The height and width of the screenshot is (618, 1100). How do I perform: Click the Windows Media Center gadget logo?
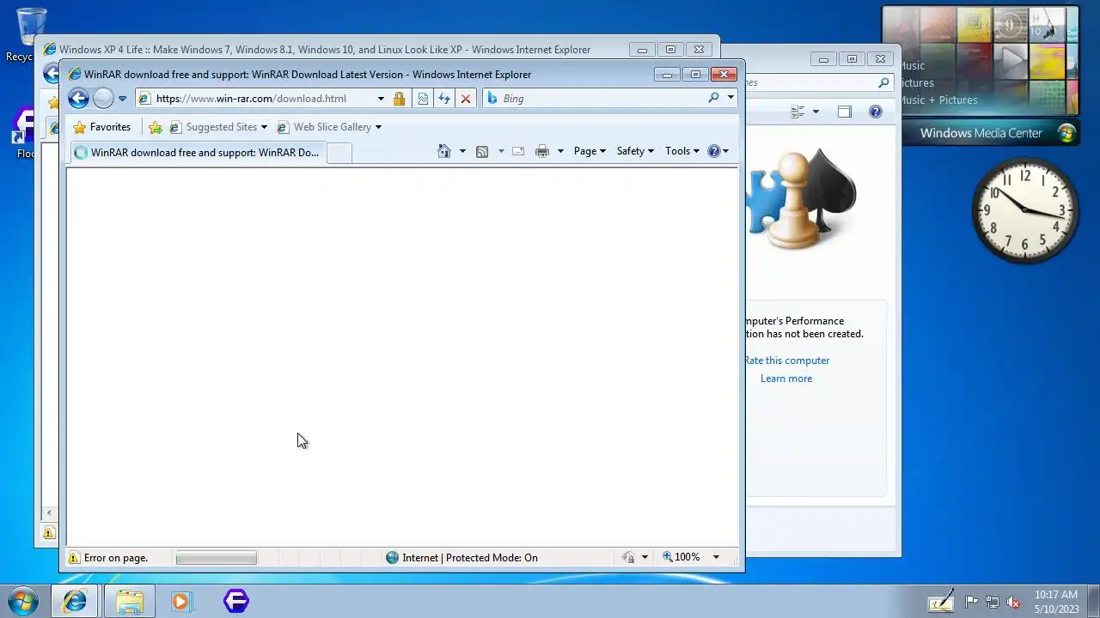click(x=1066, y=133)
